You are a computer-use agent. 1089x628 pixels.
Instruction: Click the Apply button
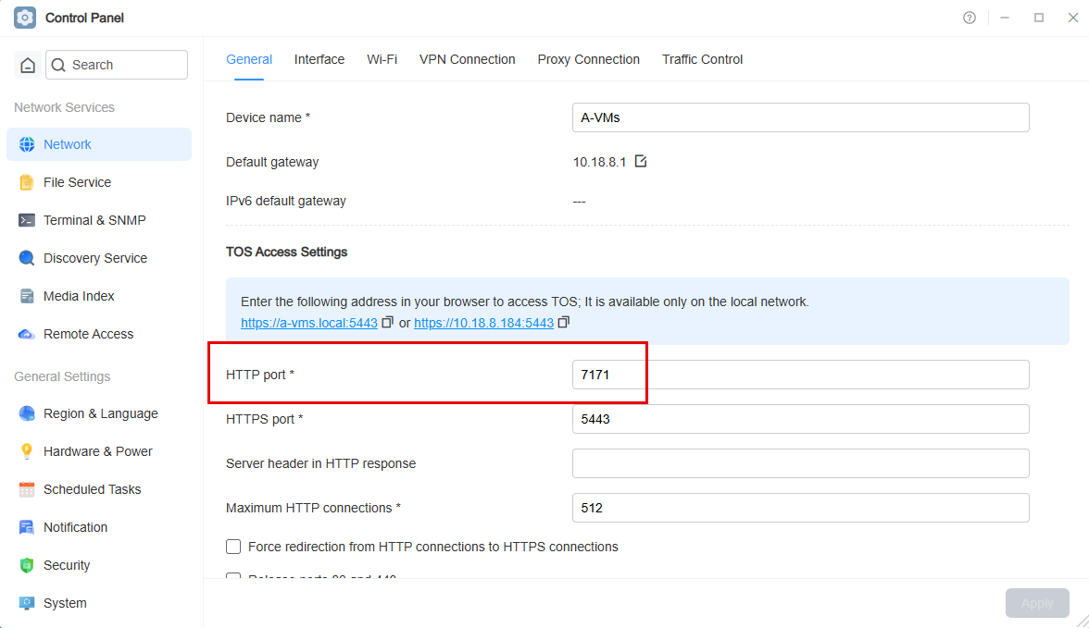(1037, 603)
